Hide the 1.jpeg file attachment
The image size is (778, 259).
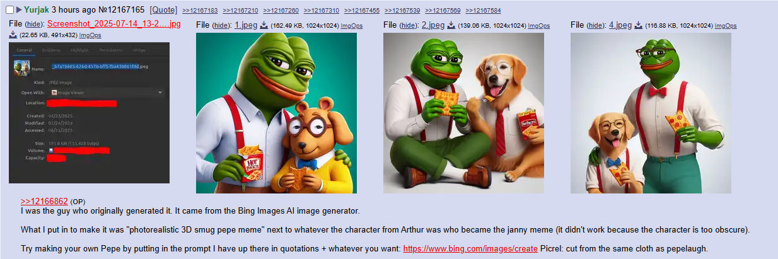(x=222, y=25)
